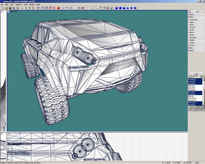Click the red sphere render icon

(x=59, y=8)
